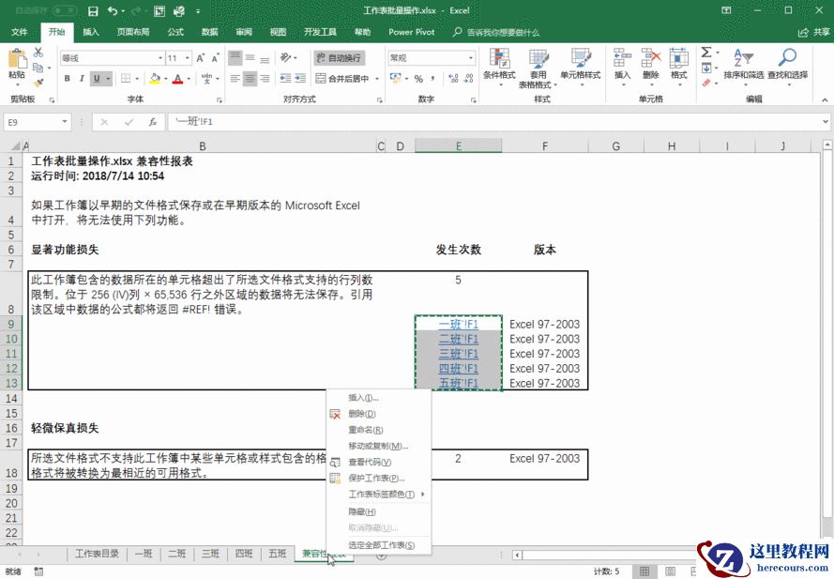Toggle Align Right

(265, 79)
